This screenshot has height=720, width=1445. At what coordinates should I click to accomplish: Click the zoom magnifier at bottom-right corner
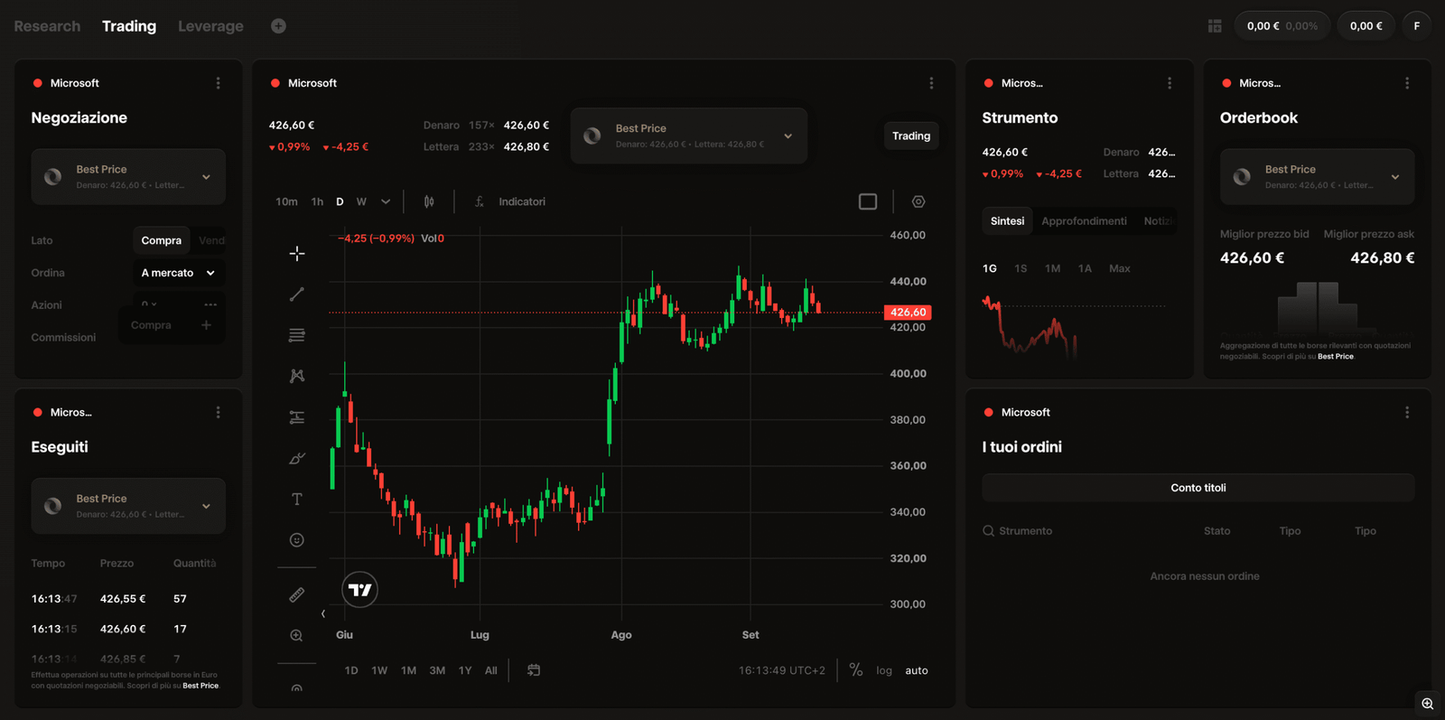pos(1427,704)
